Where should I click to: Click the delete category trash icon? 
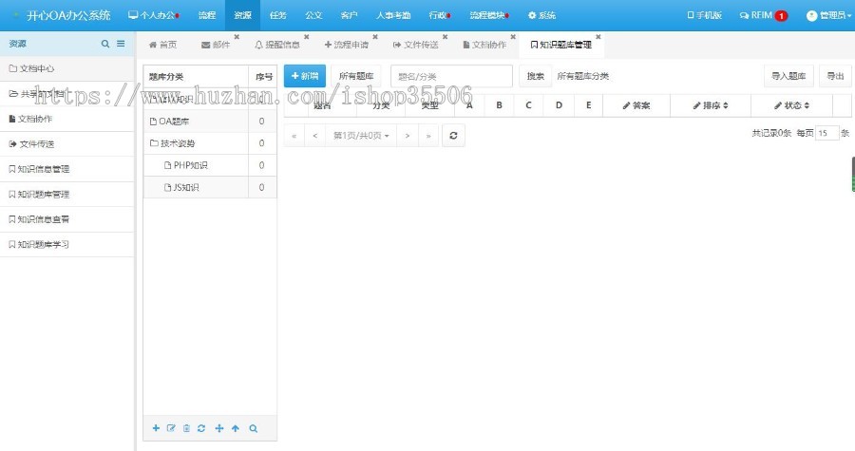(x=186, y=428)
